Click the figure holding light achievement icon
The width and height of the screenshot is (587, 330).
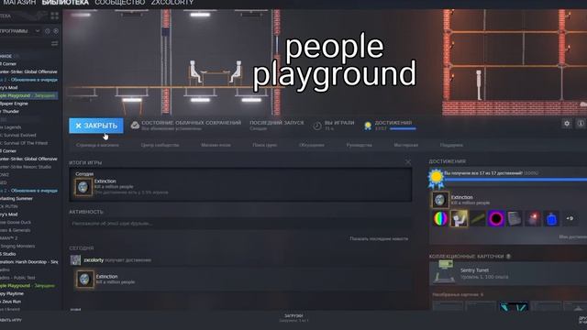coord(459,218)
